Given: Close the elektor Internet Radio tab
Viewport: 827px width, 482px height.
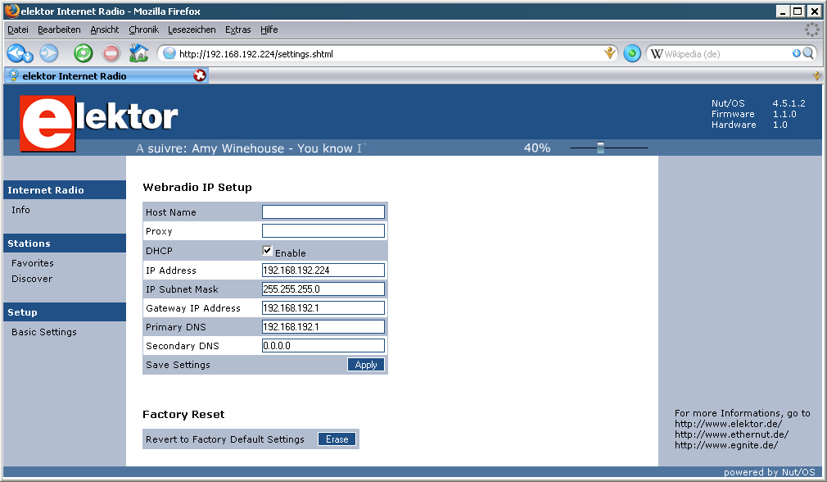Looking at the screenshot, I should pyautogui.click(x=199, y=75).
